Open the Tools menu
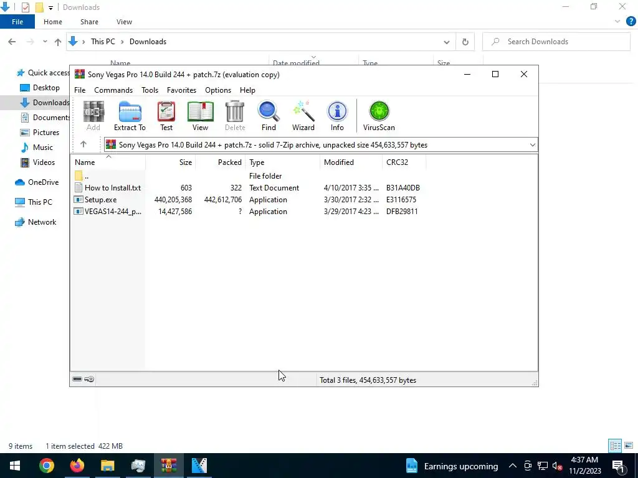The height and width of the screenshot is (478, 638). pos(150,90)
